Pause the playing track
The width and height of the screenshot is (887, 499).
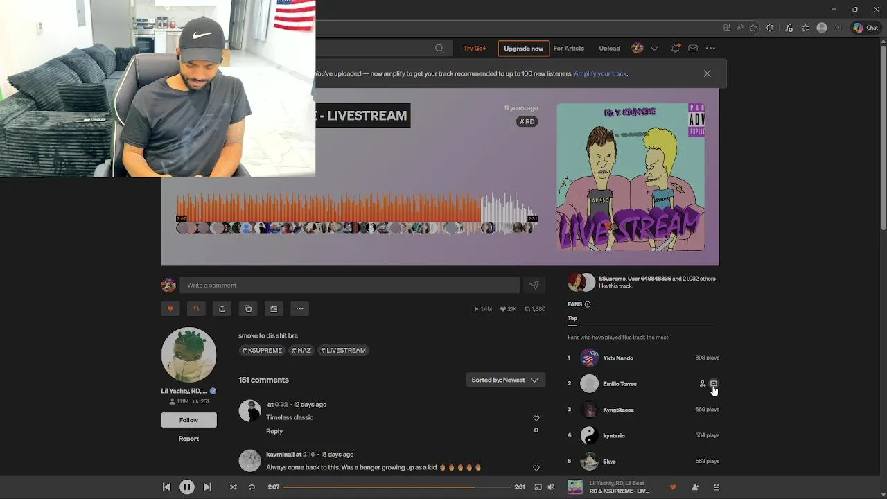187,487
